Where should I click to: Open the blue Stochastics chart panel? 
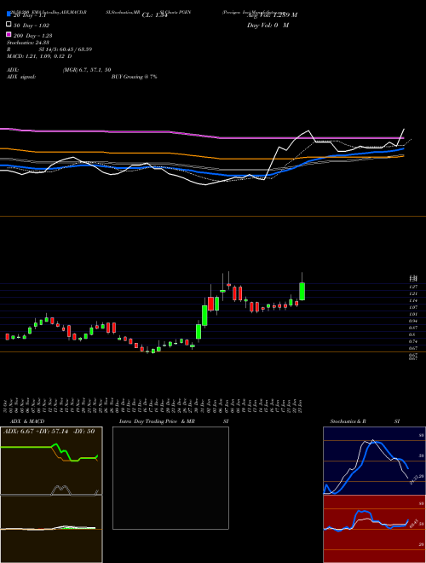point(374,461)
